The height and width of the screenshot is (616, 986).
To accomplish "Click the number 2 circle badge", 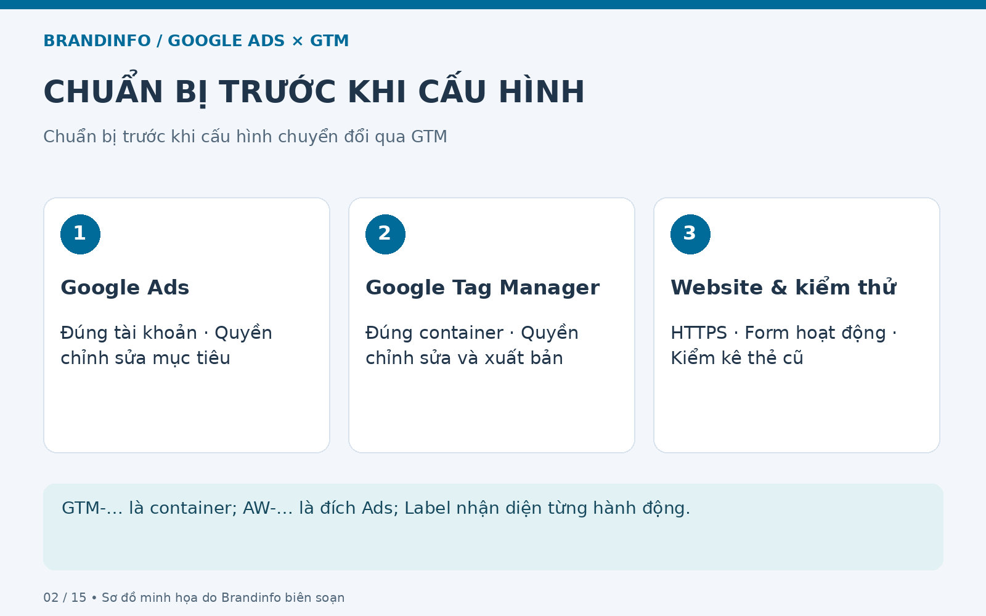I will tap(385, 234).
